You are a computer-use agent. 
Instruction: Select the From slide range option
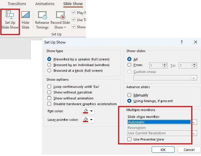pyautogui.click(x=129, y=65)
